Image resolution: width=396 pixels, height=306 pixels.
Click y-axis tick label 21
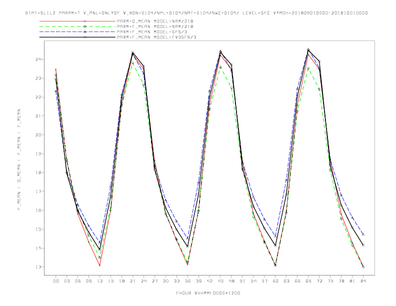coord(39,116)
